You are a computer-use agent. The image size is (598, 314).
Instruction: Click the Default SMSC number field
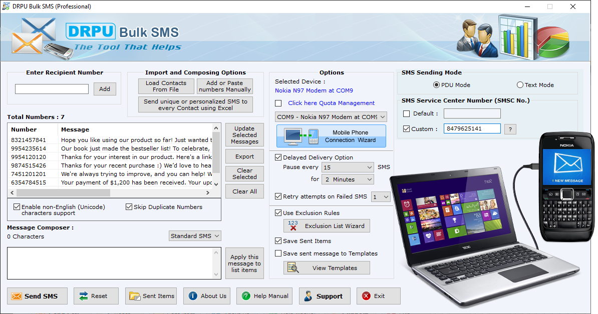472,113
